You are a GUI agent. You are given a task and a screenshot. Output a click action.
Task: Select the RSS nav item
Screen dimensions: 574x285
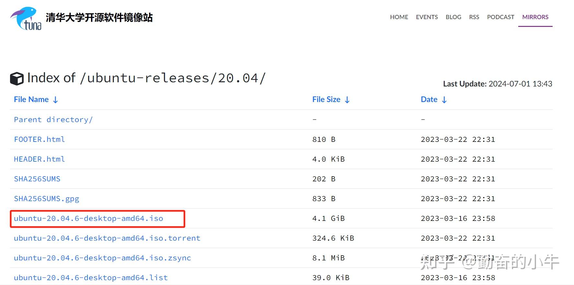click(474, 17)
